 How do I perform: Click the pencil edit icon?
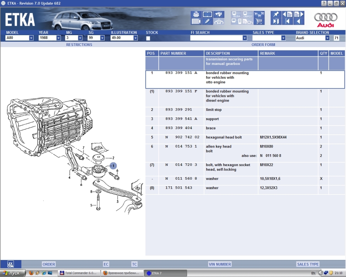click(207, 21)
